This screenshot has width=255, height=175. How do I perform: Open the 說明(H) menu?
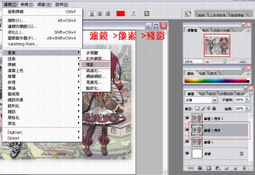(62, 4)
